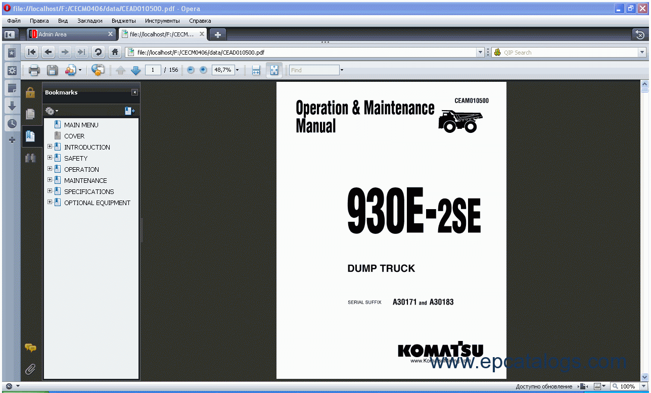Open the zoom percentage dropdown arrow
Image resolution: width=651 pixels, height=393 pixels.
pyautogui.click(x=237, y=70)
